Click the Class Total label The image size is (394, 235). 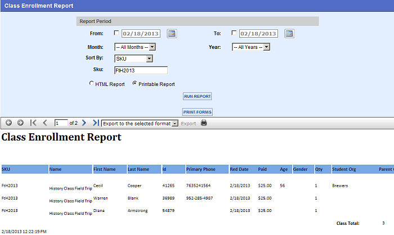click(348, 223)
